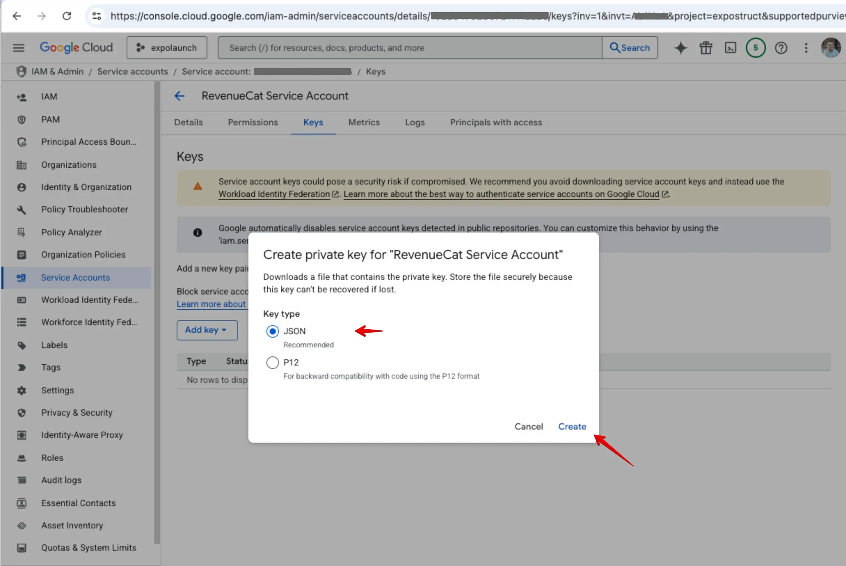Switch to the Permissions tab

pyautogui.click(x=253, y=123)
